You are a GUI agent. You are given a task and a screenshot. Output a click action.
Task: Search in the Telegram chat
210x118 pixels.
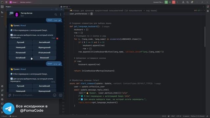[x=56, y=14]
